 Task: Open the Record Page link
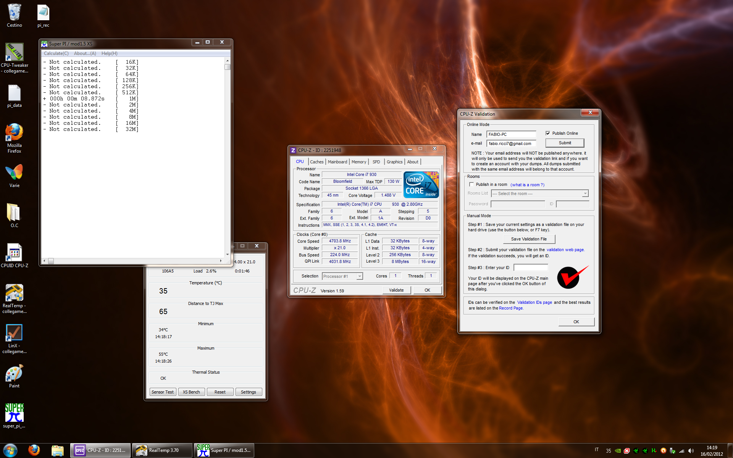tap(510, 308)
